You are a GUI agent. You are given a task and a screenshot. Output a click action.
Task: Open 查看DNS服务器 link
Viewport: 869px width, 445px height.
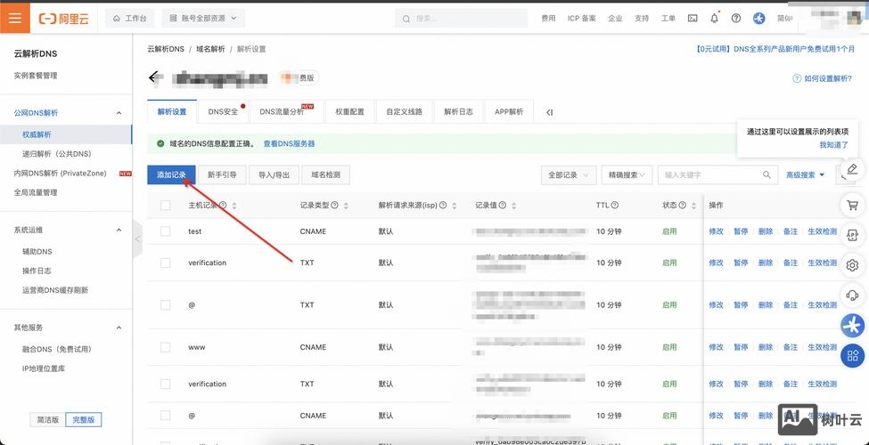[289, 144]
